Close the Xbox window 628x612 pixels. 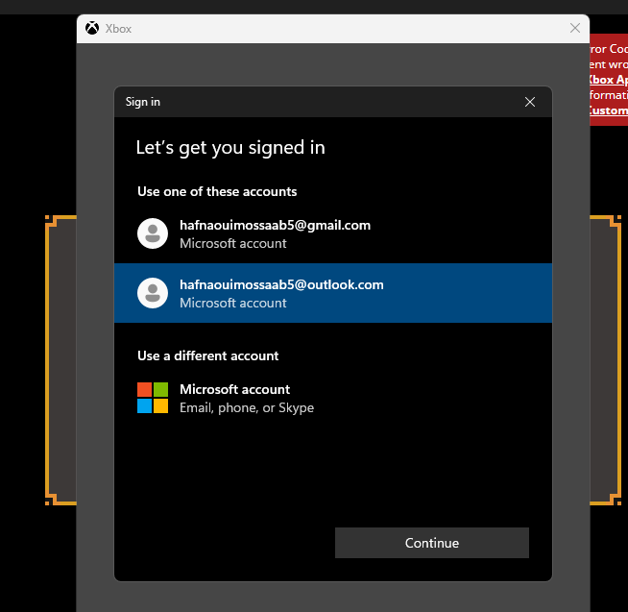[x=575, y=28]
